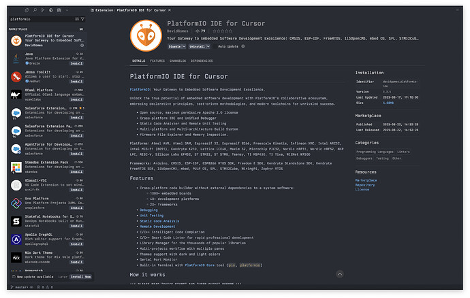Open the Repository resource link
The image size is (470, 298).
(365, 185)
